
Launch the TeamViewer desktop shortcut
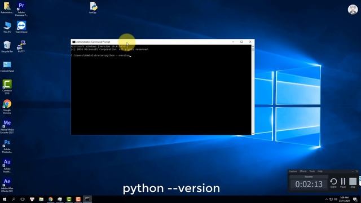point(21,27)
